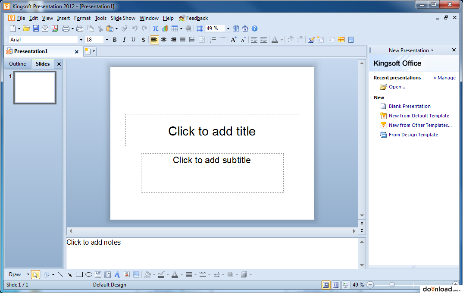Open the File menu

[x=21, y=18]
